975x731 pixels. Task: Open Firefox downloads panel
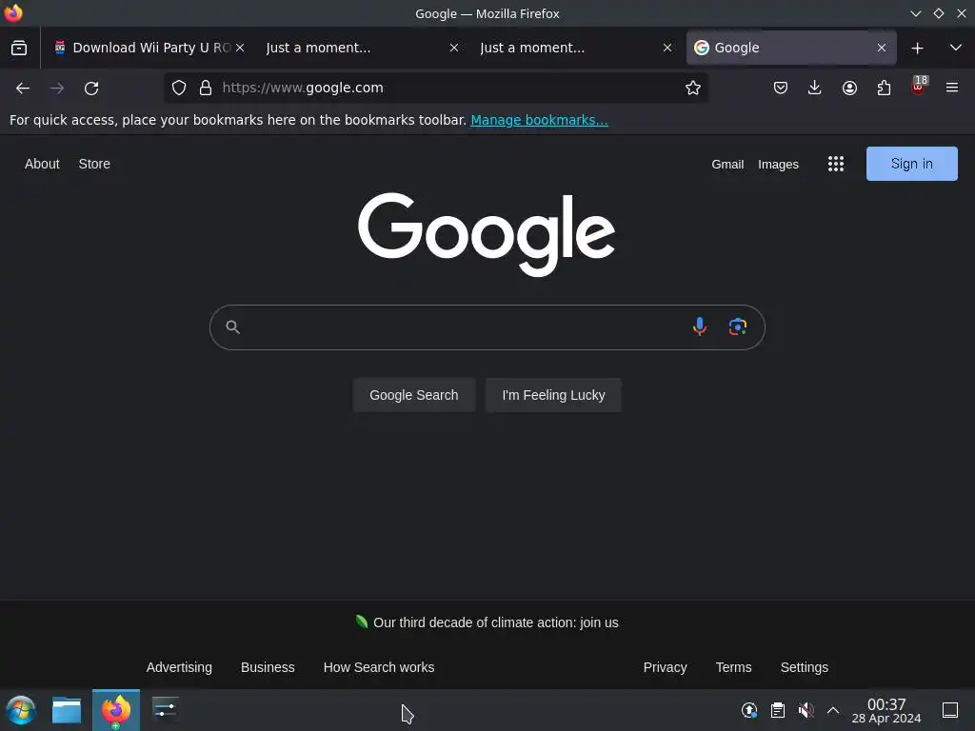pos(815,89)
